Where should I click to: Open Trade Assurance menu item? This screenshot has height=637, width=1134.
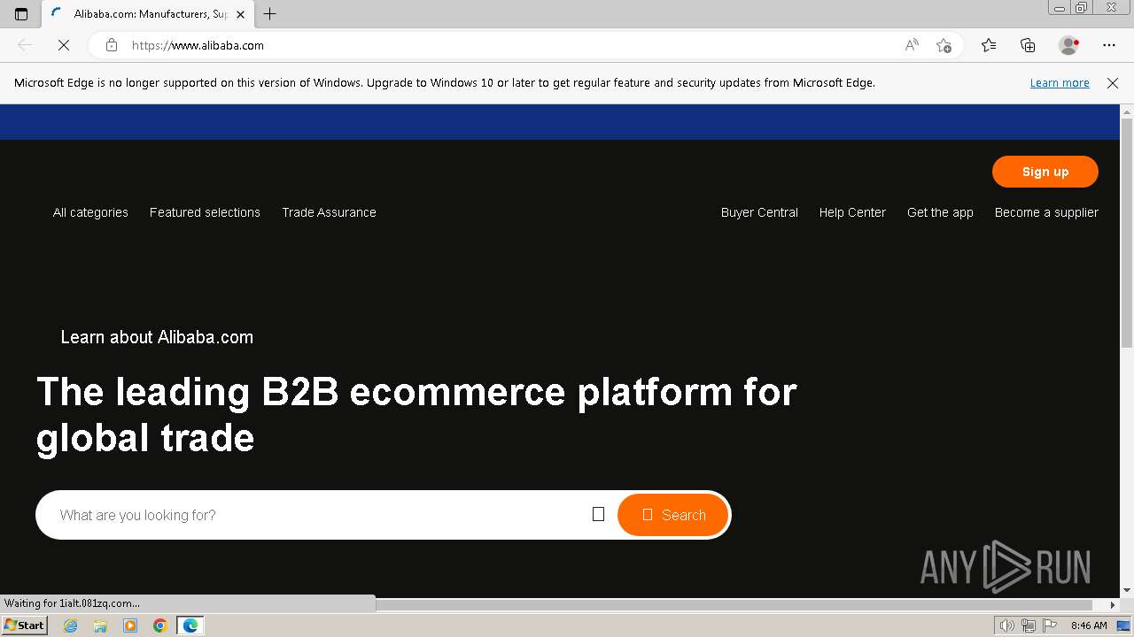[x=330, y=212]
